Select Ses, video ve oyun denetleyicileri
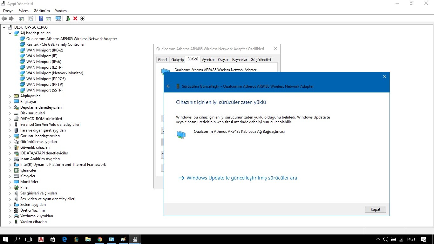434x244 pixels. pyautogui.click(x=48, y=199)
